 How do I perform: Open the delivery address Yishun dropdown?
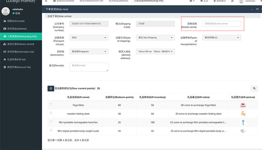point(155,52)
